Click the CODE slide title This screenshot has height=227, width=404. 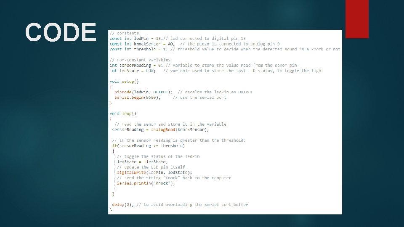[61, 32]
